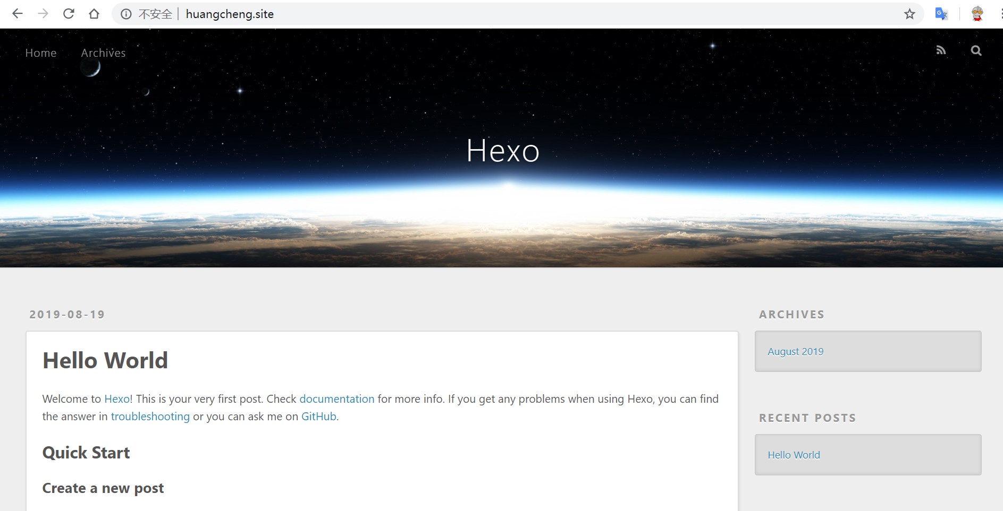Open Hello World under Recent Posts

[794, 455]
